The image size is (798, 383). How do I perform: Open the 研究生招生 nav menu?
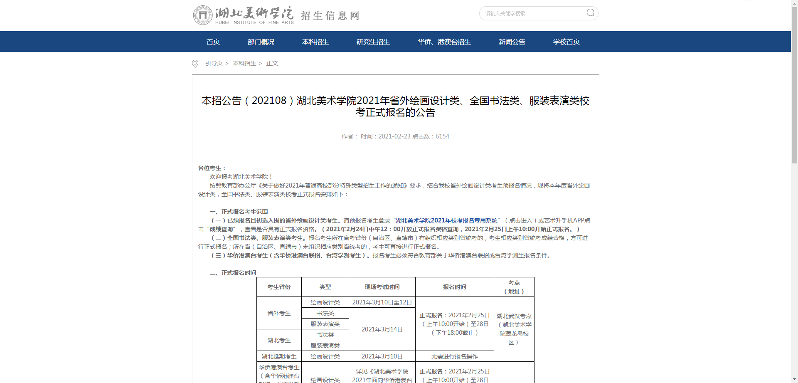pos(373,42)
